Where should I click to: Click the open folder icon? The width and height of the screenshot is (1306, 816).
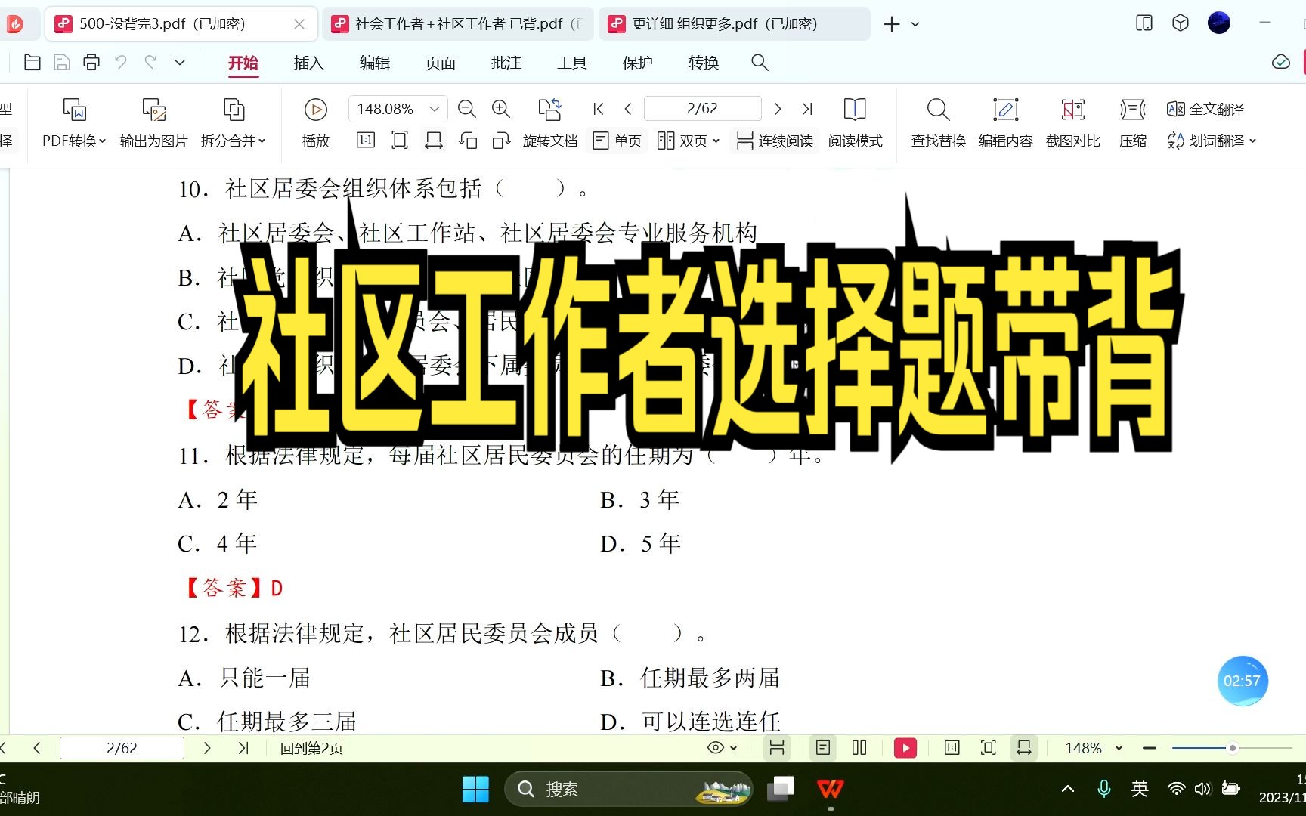tap(32, 63)
